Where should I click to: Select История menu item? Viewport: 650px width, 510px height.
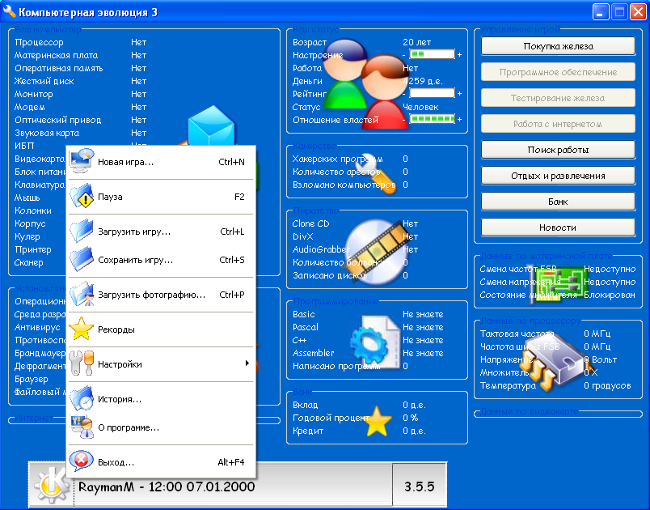pyautogui.click(x=161, y=399)
